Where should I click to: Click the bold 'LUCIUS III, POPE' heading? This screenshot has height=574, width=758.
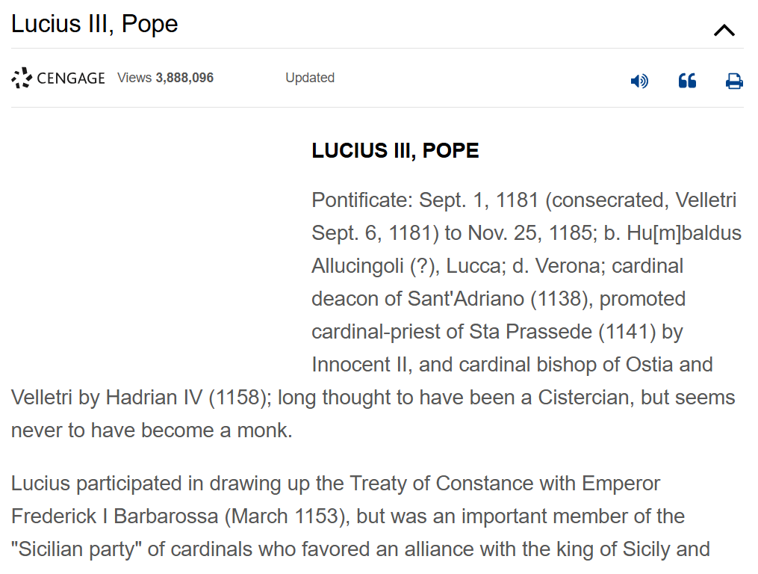point(396,150)
